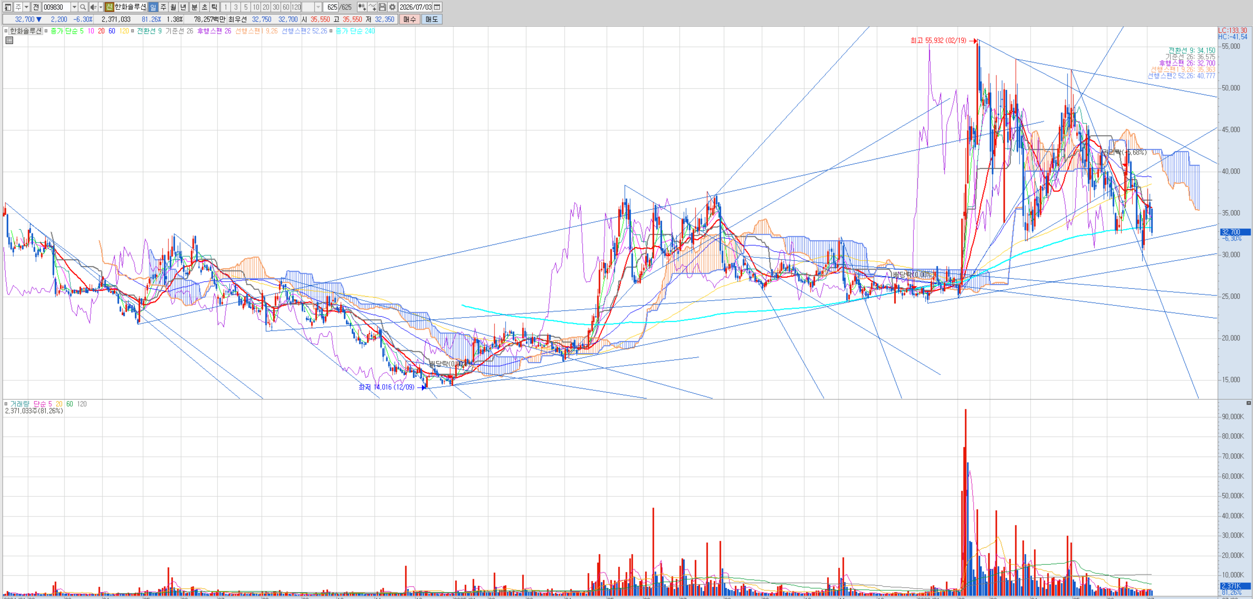1253x599 pixels.
Task: Open the 주 market-type dropdown arrow
Action: tap(26, 7)
